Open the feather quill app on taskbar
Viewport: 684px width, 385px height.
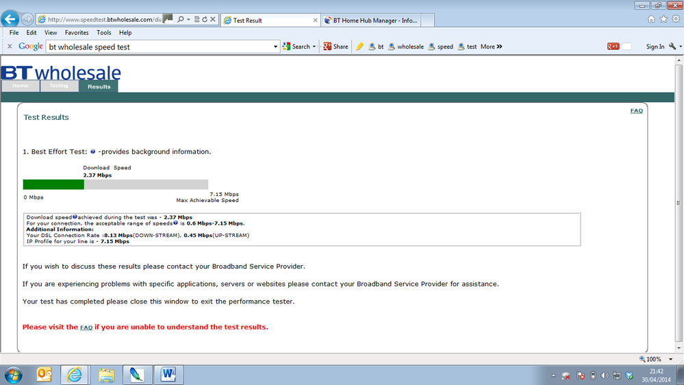137,375
